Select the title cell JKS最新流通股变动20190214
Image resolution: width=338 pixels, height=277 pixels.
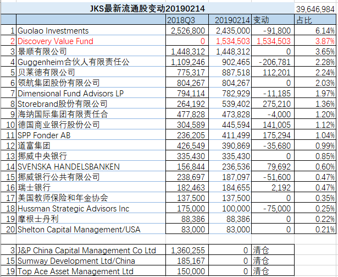(147, 9)
